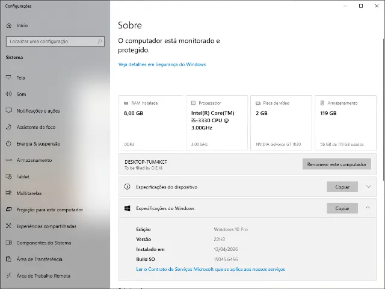Click the Build SO 19045.6466 value
385x289 pixels.
click(226, 259)
